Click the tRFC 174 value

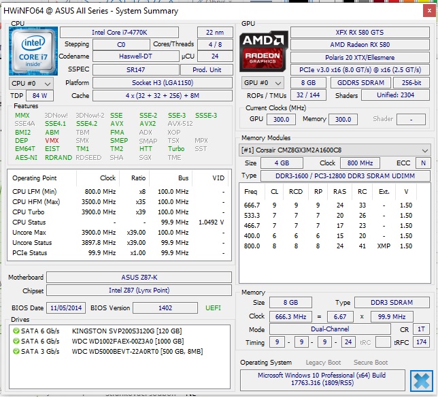click(421, 342)
